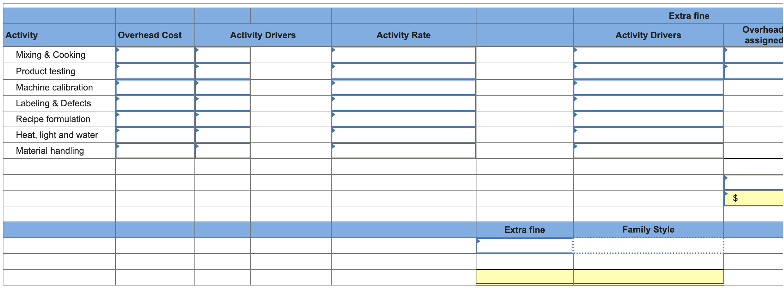Screen dimensions: 784x291
Task: Select Activity Rate cell for Product testing
Action: click(x=404, y=71)
